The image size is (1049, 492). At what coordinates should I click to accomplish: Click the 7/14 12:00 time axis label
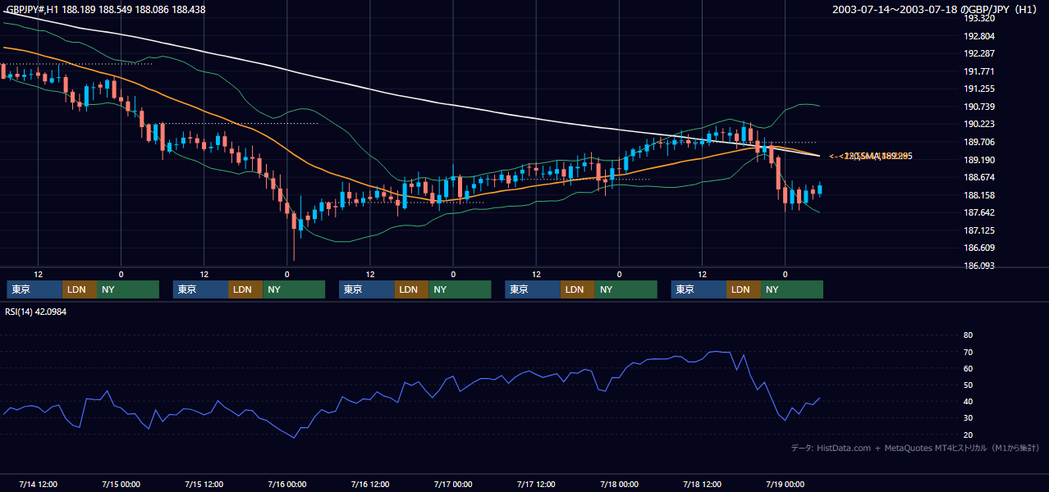coord(38,484)
